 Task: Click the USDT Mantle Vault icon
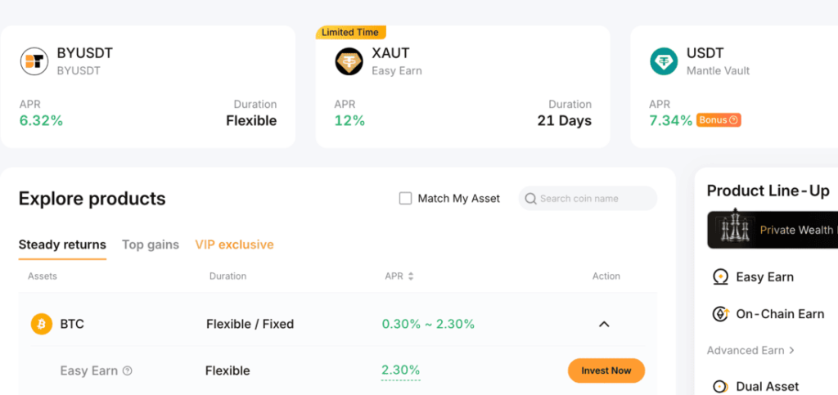[x=664, y=61]
